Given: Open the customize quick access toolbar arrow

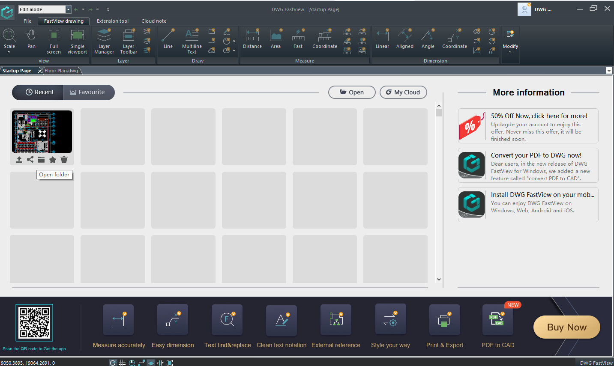Looking at the screenshot, I should (x=108, y=9).
